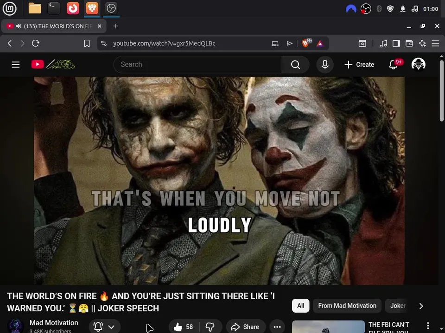Go back to the previous page
The height and width of the screenshot is (333, 445).
pyautogui.click(x=10, y=43)
